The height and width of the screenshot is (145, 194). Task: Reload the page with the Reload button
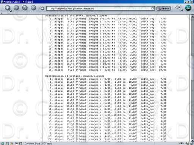(25, 8)
